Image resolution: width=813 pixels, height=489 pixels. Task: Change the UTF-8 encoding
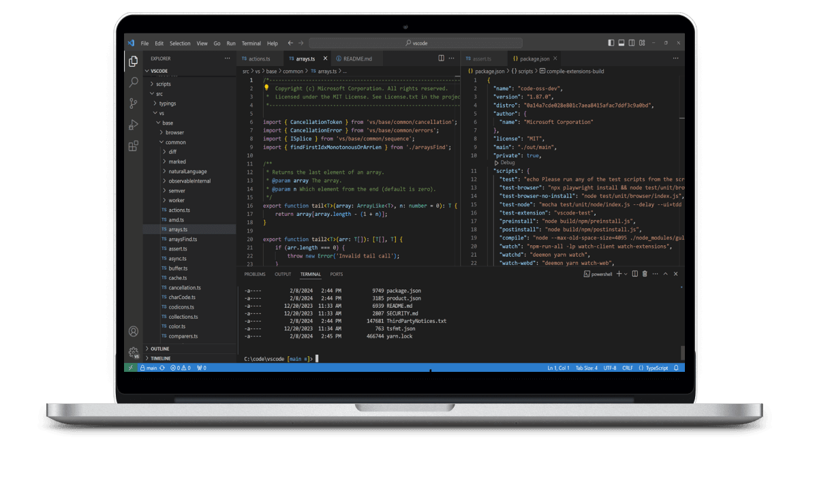click(610, 368)
